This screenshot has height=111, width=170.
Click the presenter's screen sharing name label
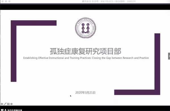(15, 110)
